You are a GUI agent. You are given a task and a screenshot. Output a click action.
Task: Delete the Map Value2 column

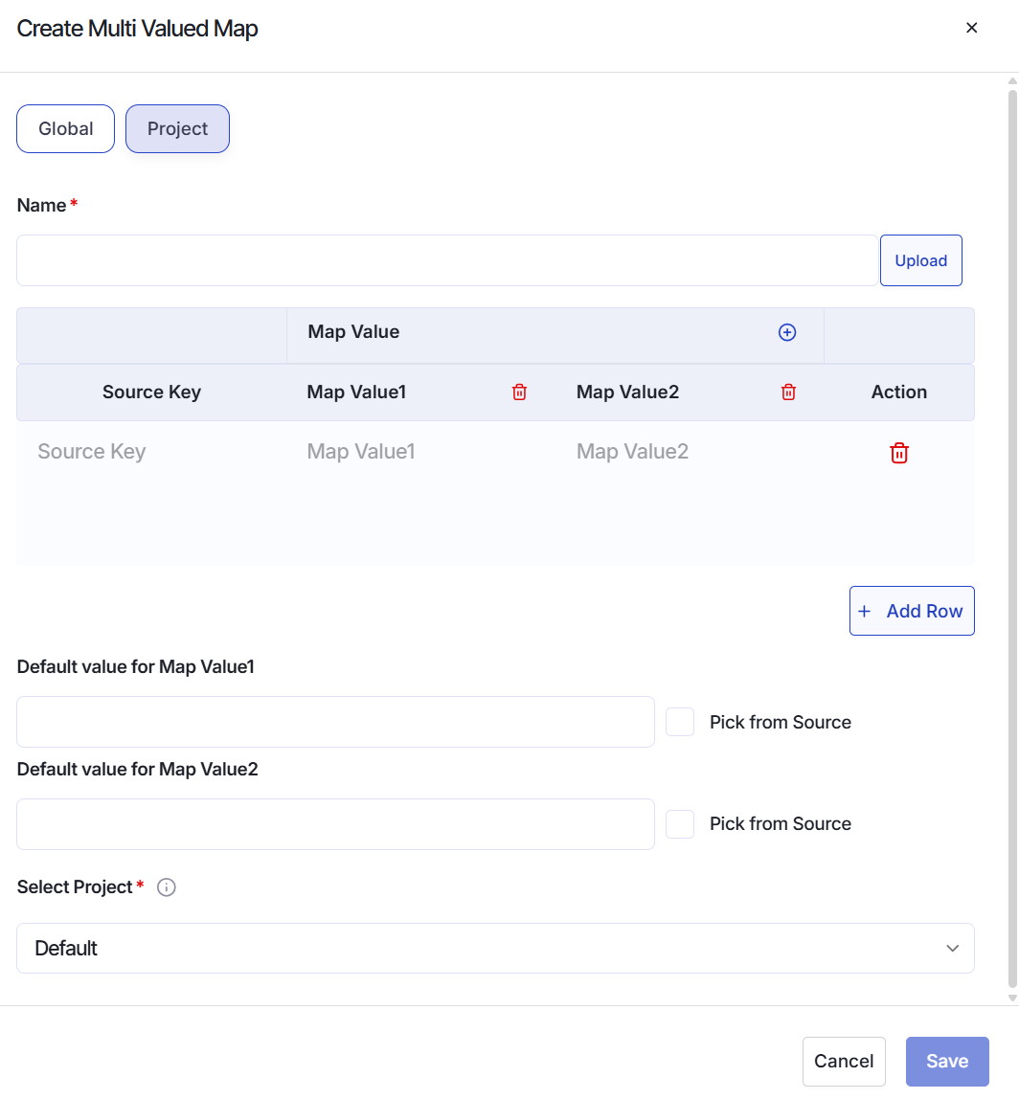point(788,392)
